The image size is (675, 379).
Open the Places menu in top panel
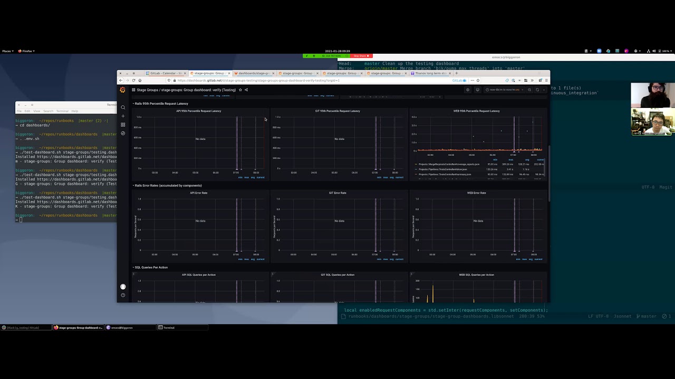click(7, 51)
